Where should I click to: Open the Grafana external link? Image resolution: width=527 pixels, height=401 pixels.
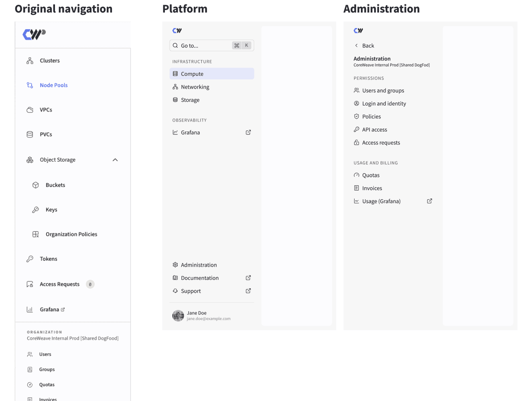248,132
